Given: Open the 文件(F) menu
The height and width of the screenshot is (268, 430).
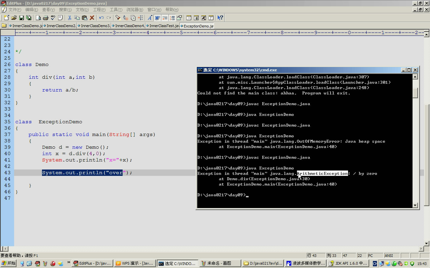Looking at the screenshot, I should tap(15, 10).
